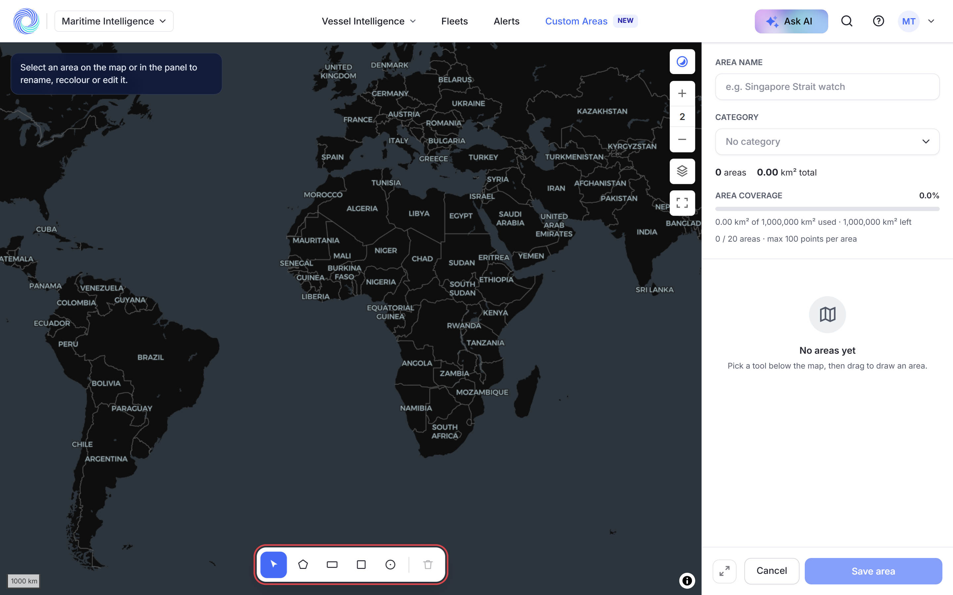This screenshot has width=953, height=595.
Task: Click the NEW badge beside Custom Areas
Action: pos(625,21)
